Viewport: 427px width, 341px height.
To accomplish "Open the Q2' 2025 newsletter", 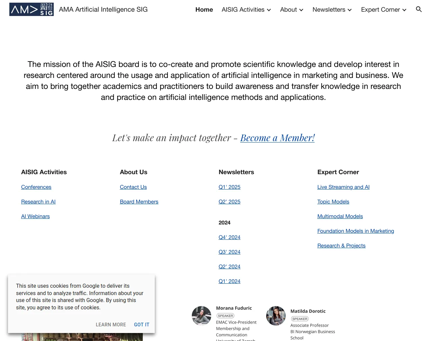I will pyautogui.click(x=229, y=202).
